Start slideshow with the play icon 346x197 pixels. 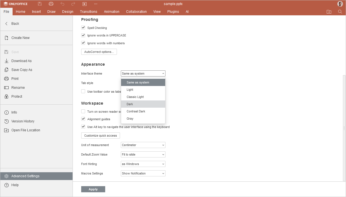(85, 4)
